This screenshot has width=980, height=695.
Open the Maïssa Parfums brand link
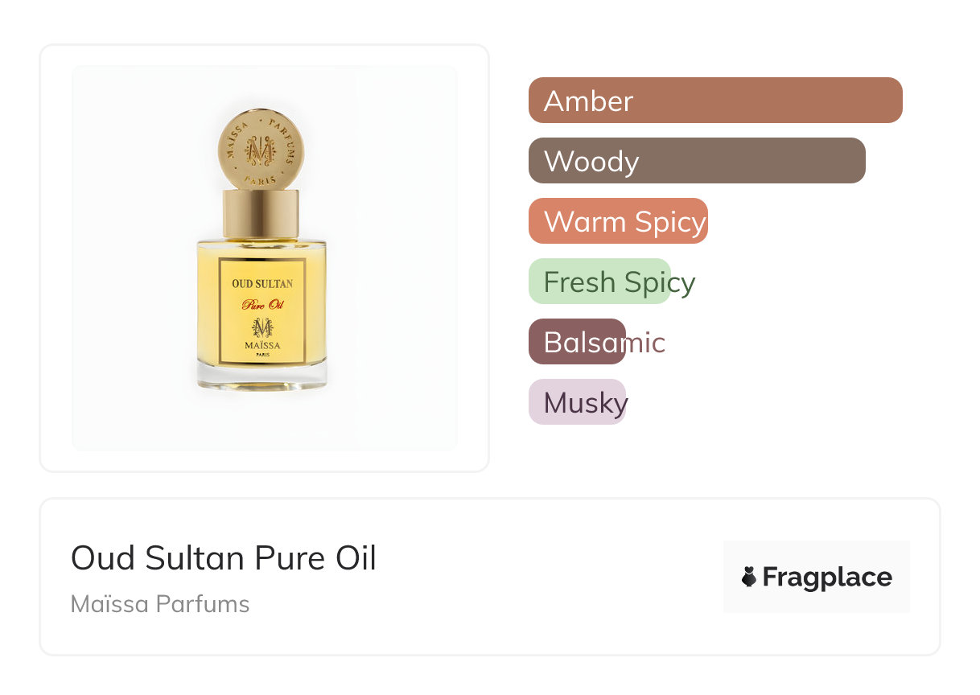point(160,604)
